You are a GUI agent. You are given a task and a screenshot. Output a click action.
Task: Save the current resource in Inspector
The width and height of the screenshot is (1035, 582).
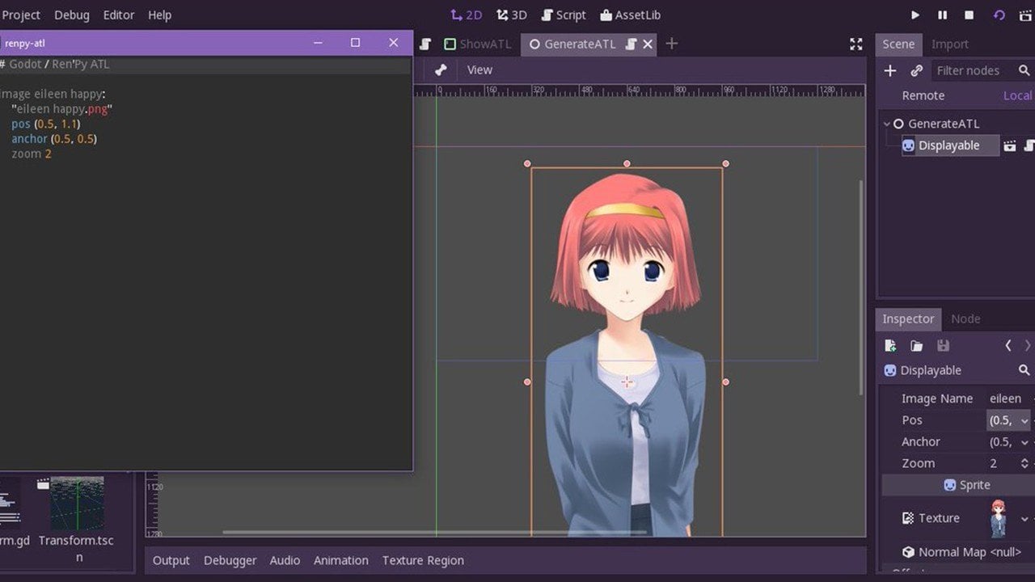click(x=943, y=346)
